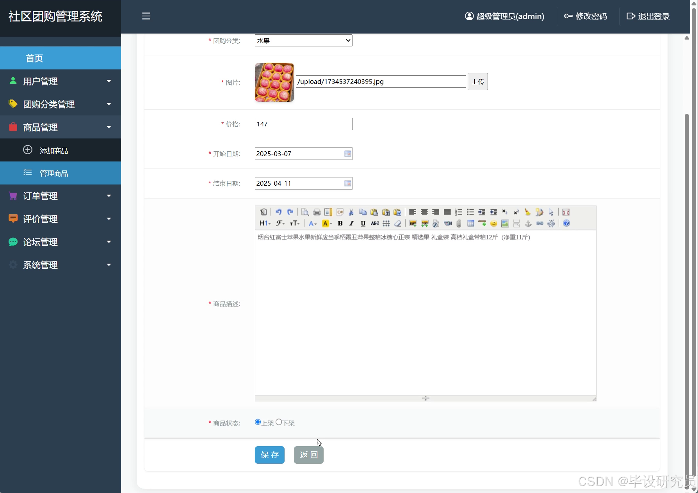Open preview from the editor toolbar

[305, 212]
